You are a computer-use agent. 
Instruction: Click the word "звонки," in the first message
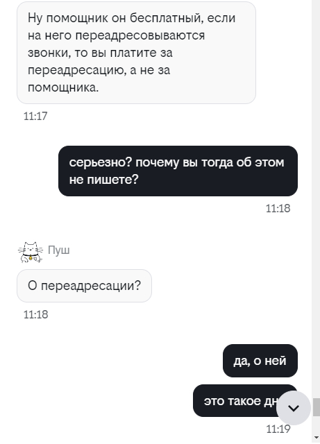pyautogui.click(x=49, y=53)
